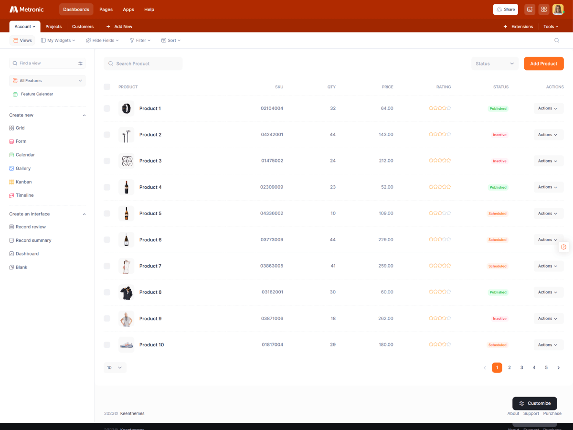Open the Status filter dropdown

click(x=495, y=64)
